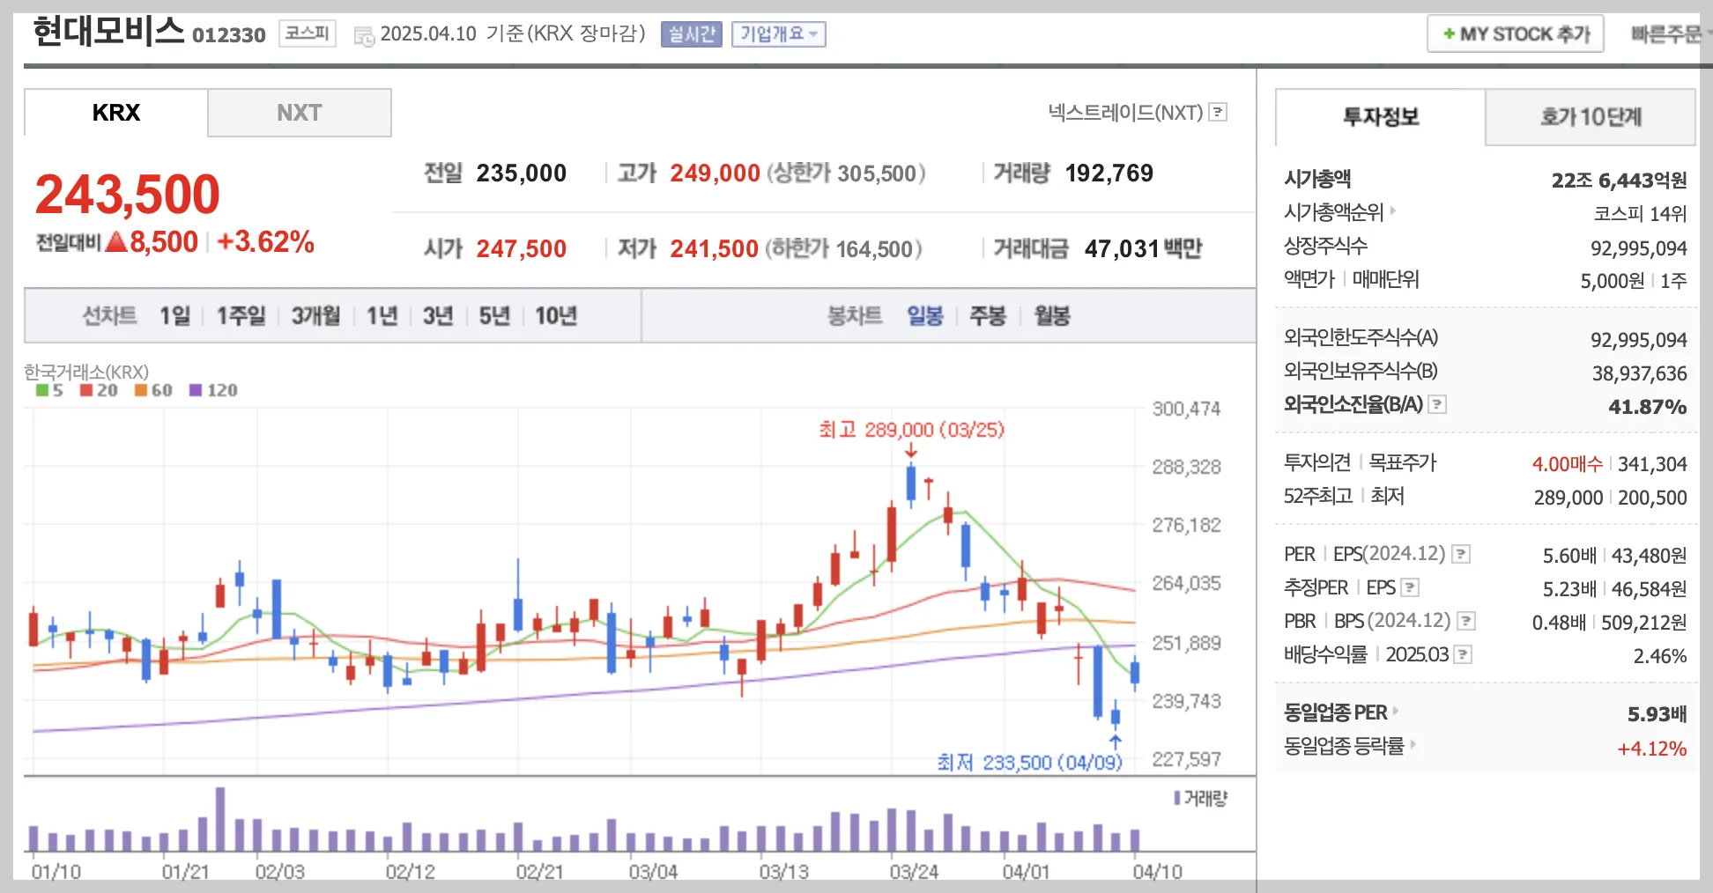Viewport: 1713px width, 893px height.
Task: Open the 기업개요 dropdown
Action: click(779, 33)
